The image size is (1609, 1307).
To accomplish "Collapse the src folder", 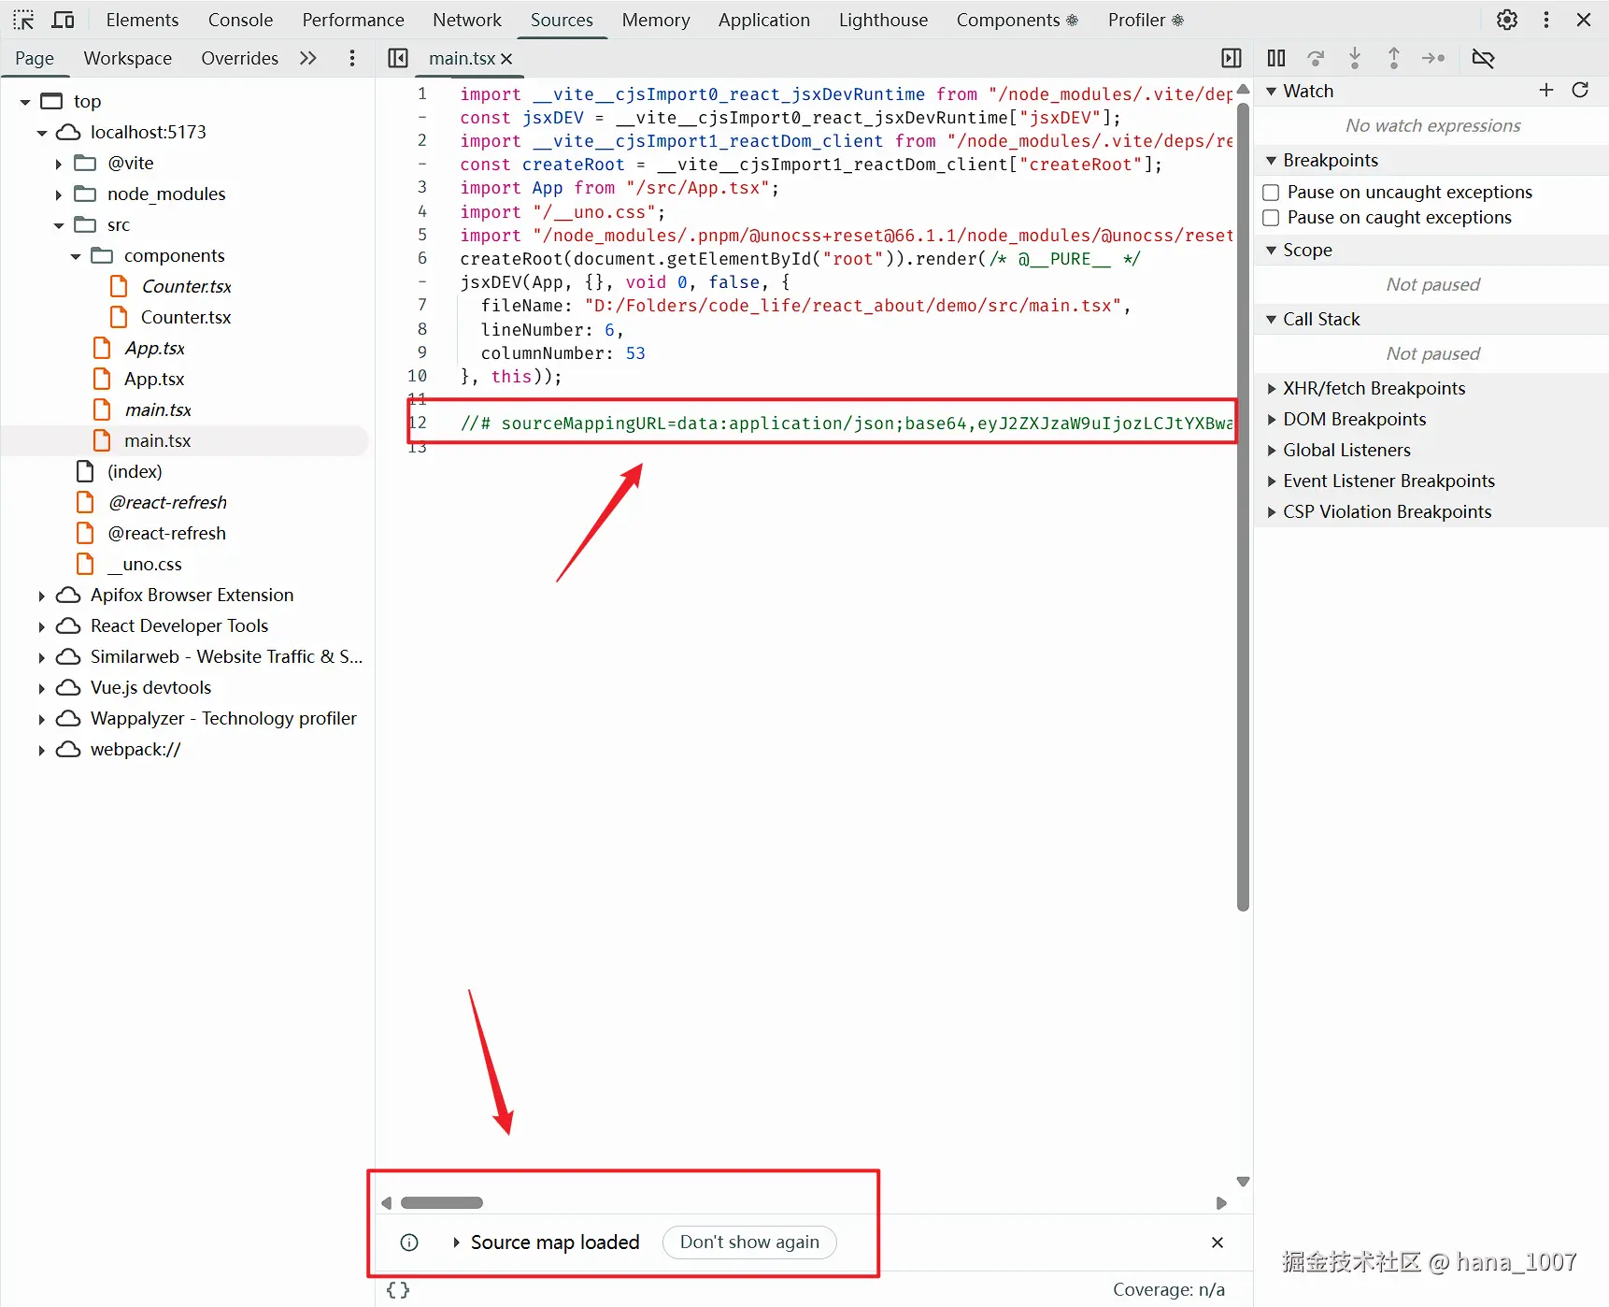I will [x=59, y=225].
